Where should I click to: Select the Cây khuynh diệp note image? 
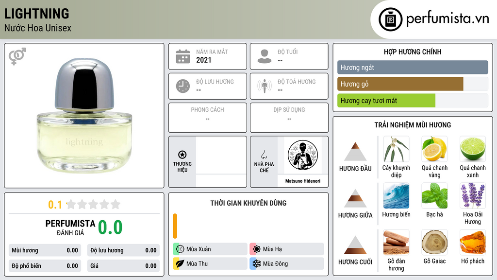(396, 149)
